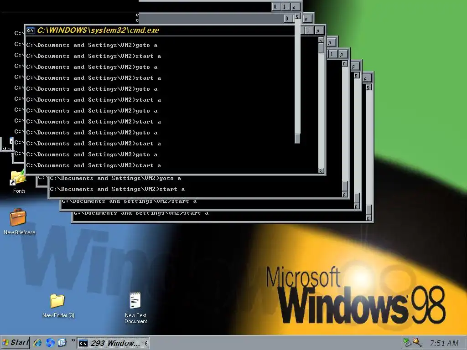This screenshot has width=467, height=350.
Task: Close the lowest cascaded cmd window
Action: [x=367, y=78]
